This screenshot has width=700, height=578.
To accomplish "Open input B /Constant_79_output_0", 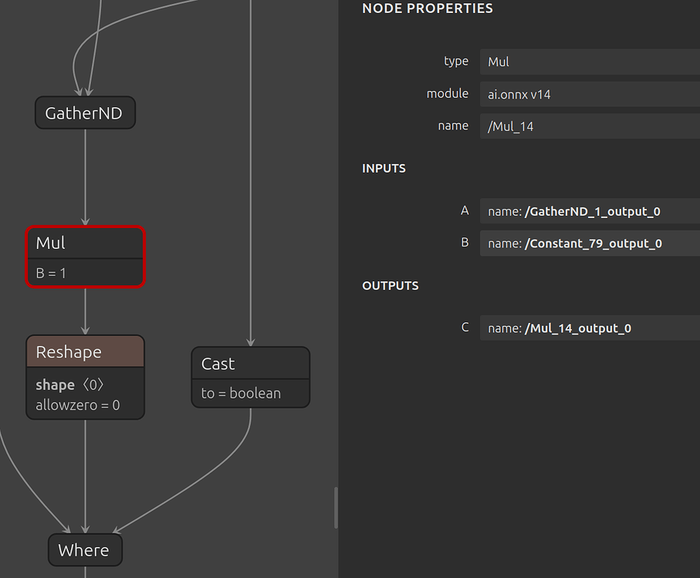I will pyautogui.click(x=589, y=243).
